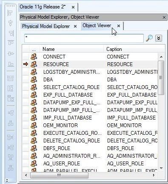Screen dimensions: 168x184
Task: Click the magnifier search icon
Action: [149, 38]
